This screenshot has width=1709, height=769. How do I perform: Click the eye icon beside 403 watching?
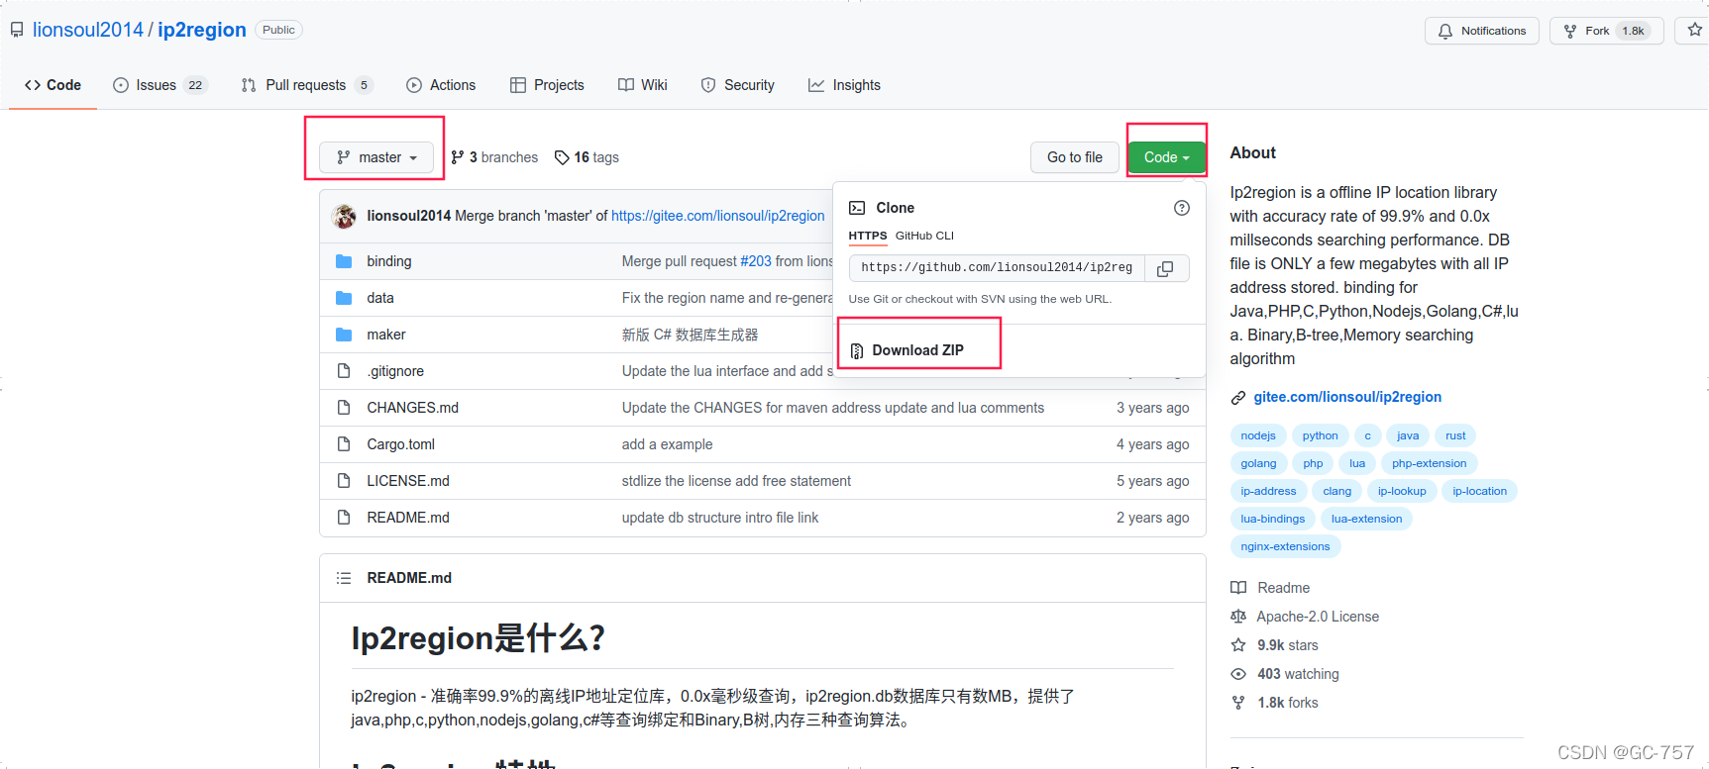click(x=1238, y=674)
